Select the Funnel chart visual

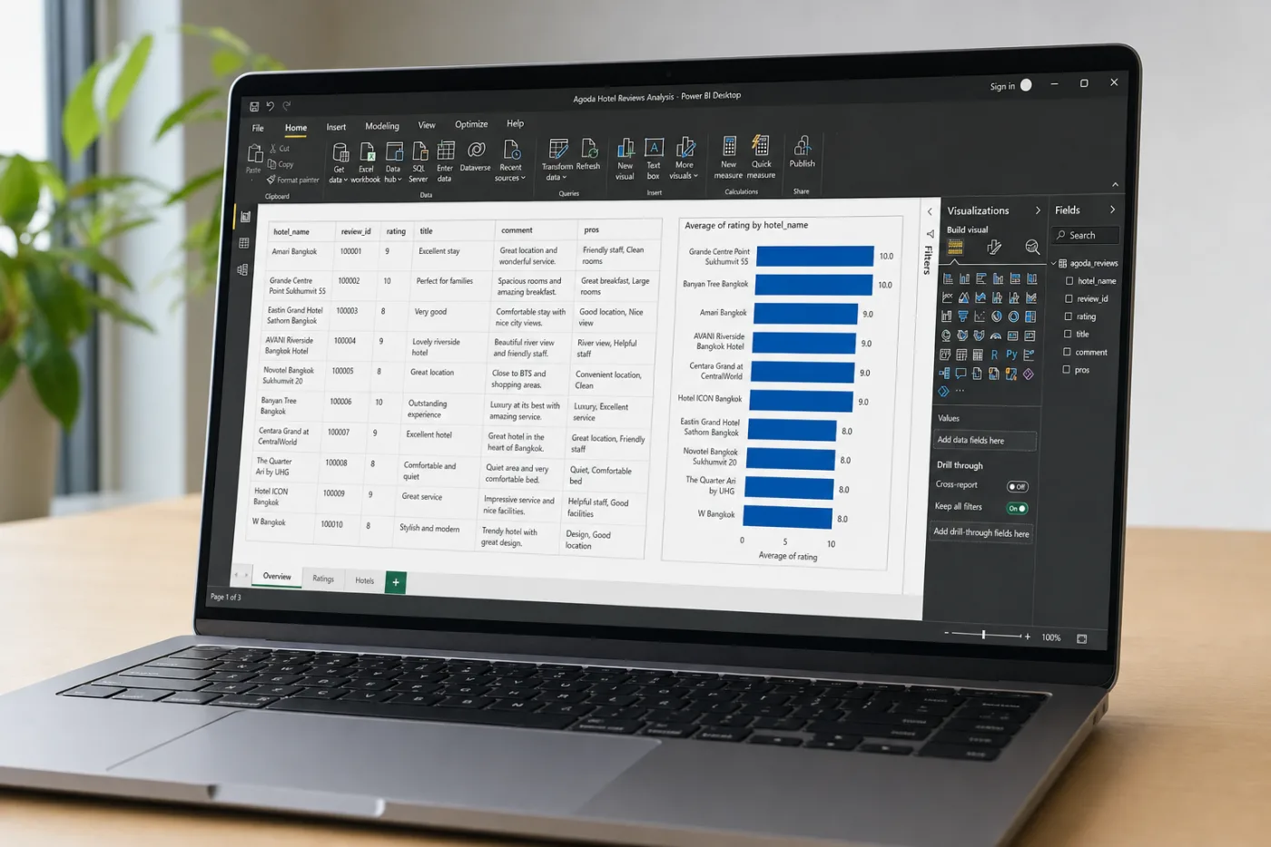click(963, 316)
